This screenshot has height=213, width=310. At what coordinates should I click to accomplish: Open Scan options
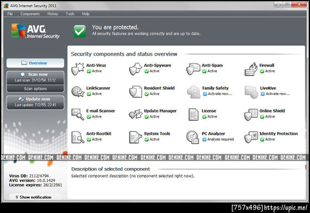tap(35, 89)
